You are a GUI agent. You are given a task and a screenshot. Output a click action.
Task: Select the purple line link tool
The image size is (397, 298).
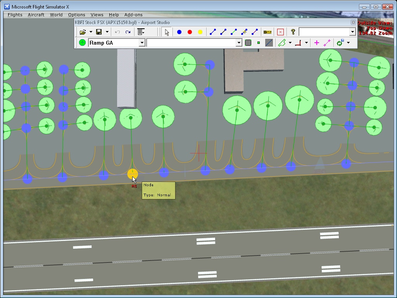pos(254,32)
